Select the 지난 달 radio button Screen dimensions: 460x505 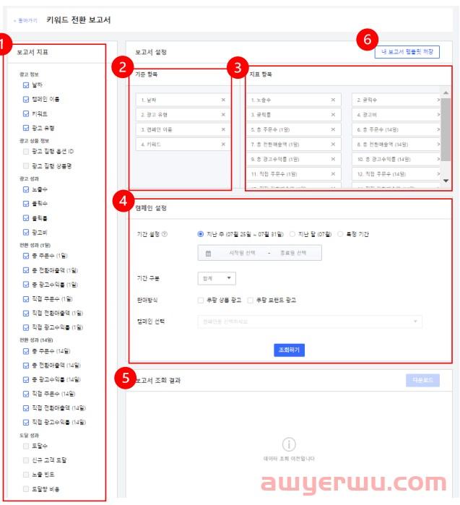click(292, 234)
